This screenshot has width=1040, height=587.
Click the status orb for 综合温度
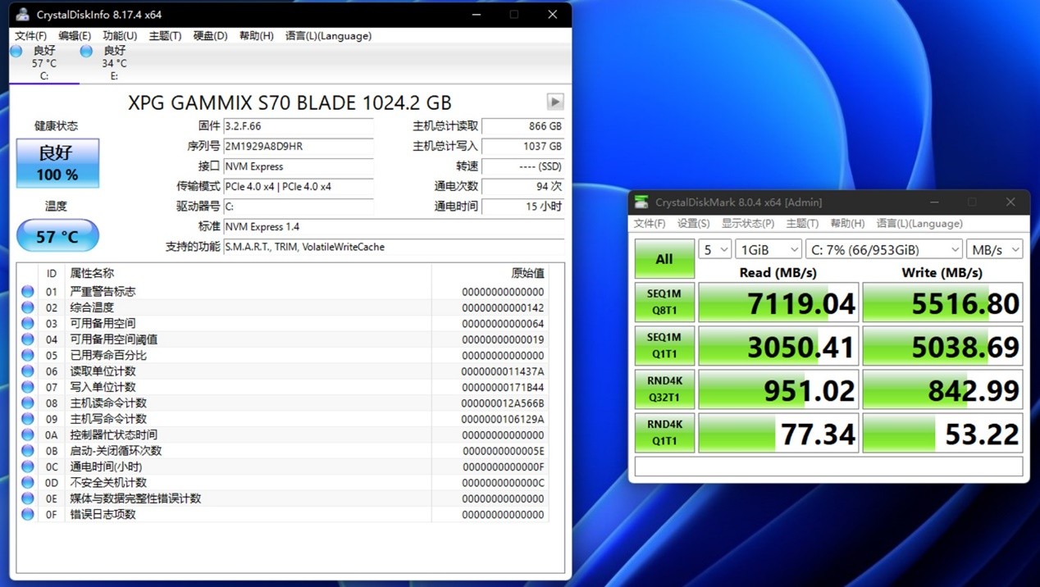point(28,307)
